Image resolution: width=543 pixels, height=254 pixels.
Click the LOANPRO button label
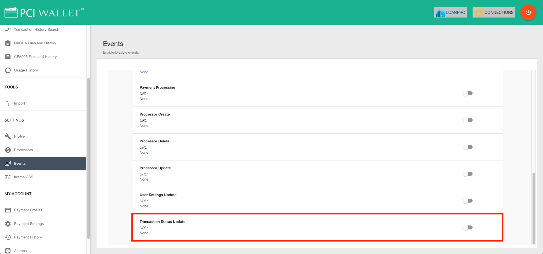click(x=456, y=12)
